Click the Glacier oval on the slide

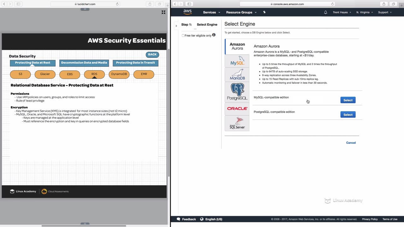45,74
